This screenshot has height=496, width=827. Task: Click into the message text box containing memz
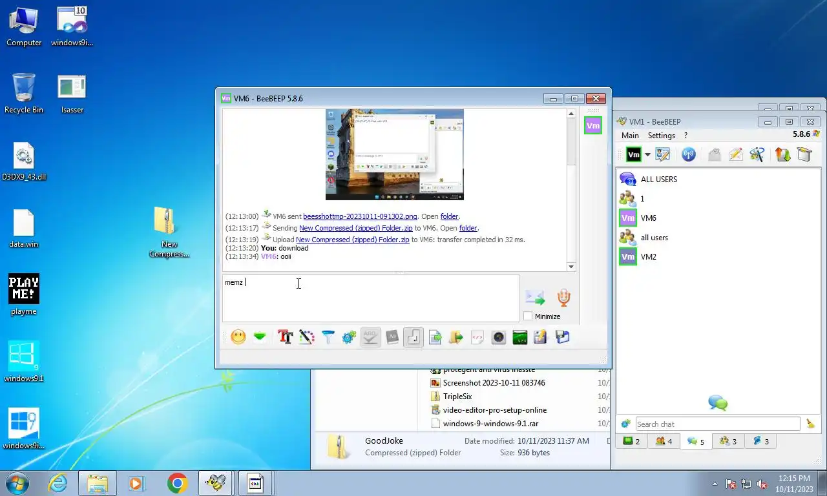(371, 298)
